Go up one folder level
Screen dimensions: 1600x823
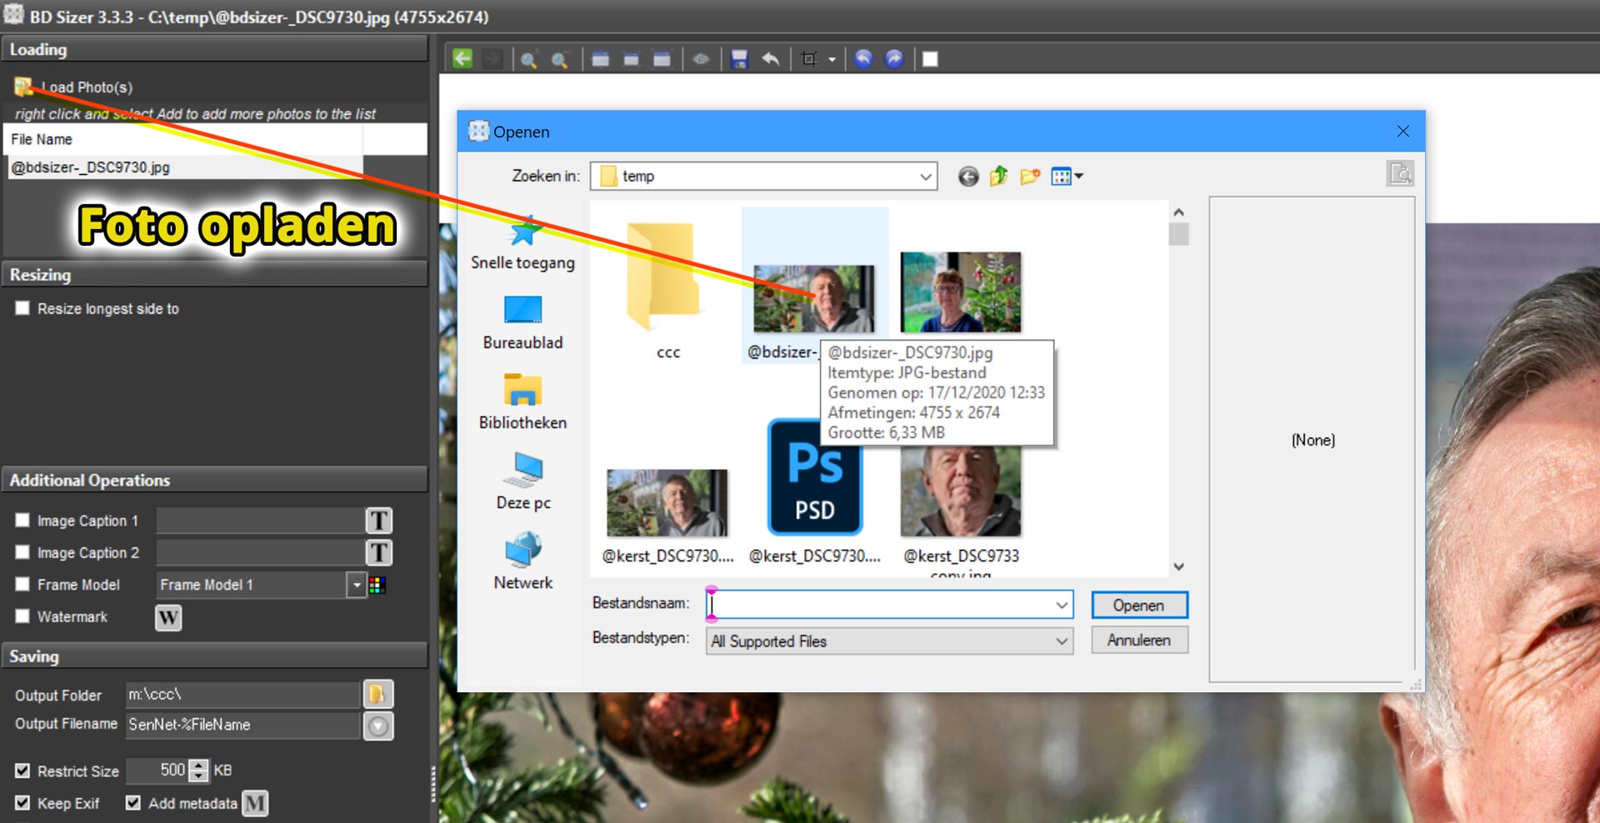998,176
